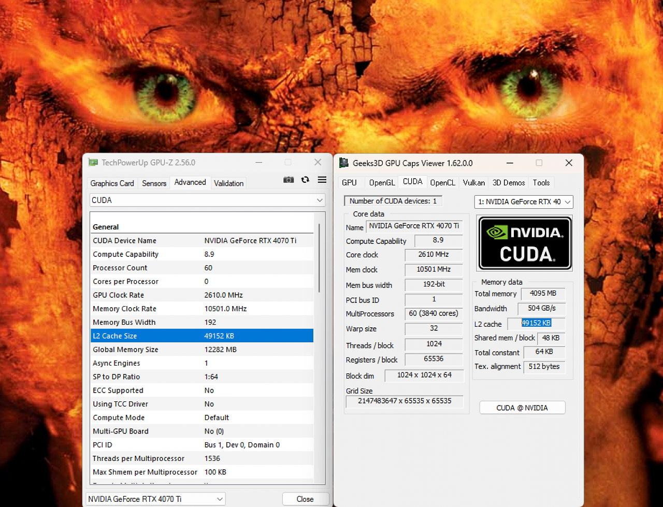Click the Grid Size value field
The width and height of the screenshot is (663, 507).
405,401
